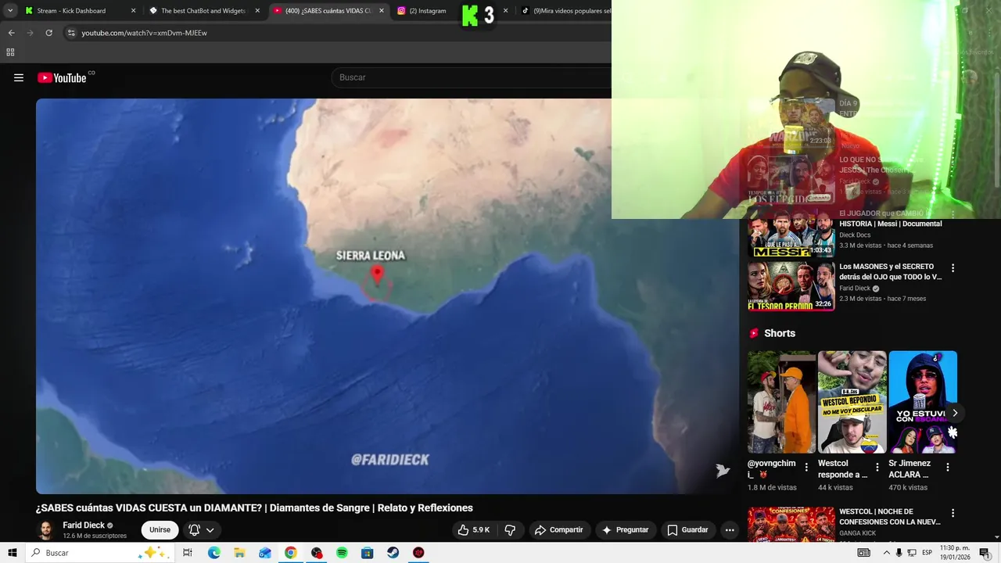Switch to The best ChatBot and Widgets tab
Viewport: 1001px width, 563px height.
coord(203,11)
